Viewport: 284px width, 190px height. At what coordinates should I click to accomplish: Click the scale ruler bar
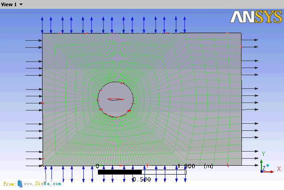(x=142, y=172)
